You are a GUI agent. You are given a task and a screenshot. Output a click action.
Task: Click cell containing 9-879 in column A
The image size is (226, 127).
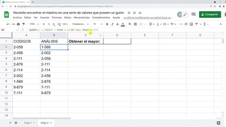tap(26, 87)
